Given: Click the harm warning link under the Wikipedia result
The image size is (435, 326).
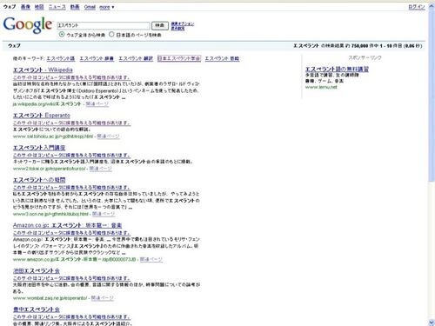Looking at the screenshot, I should coord(71,77).
